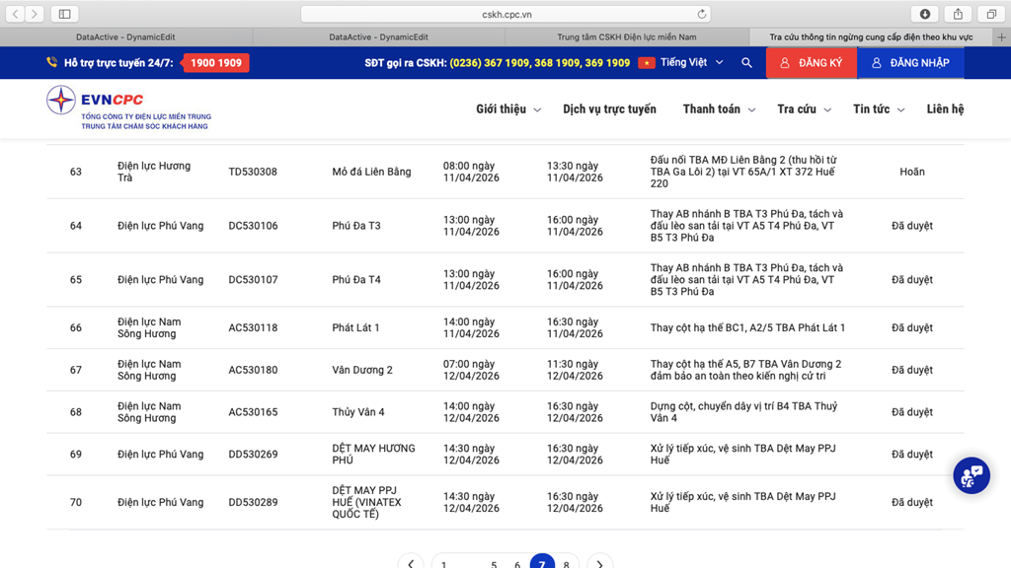Image resolution: width=1011 pixels, height=568 pixels.
Task: Open the site search magnifier icon
Action: click(746, 63)
